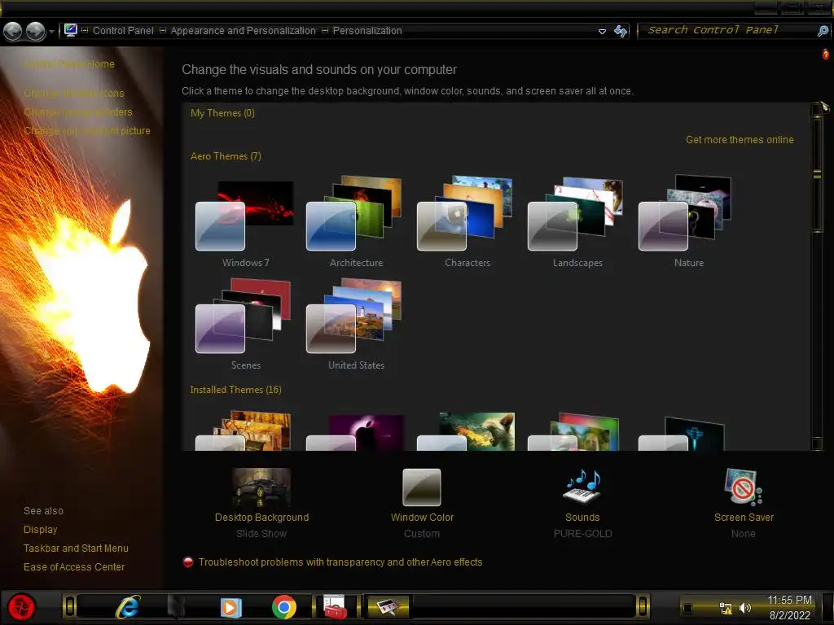Click the Back navigation arrow
Image resolution: width=834 pixels, height=625 pixels.
coord(13,32)
